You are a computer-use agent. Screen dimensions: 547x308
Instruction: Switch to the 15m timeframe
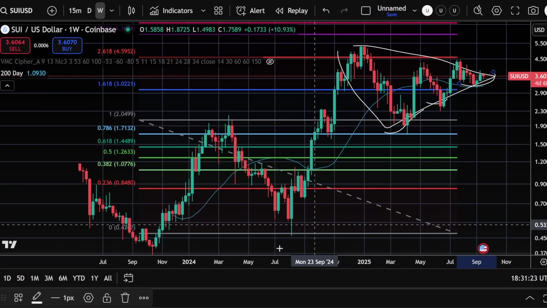click(x=75, y=11)
